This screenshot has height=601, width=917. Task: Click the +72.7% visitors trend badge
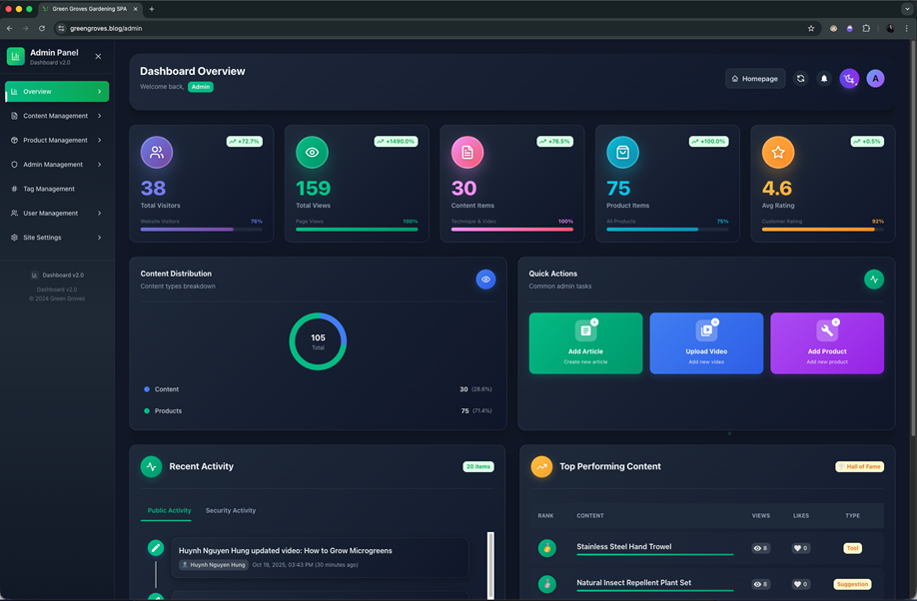(x=245, y=142)
